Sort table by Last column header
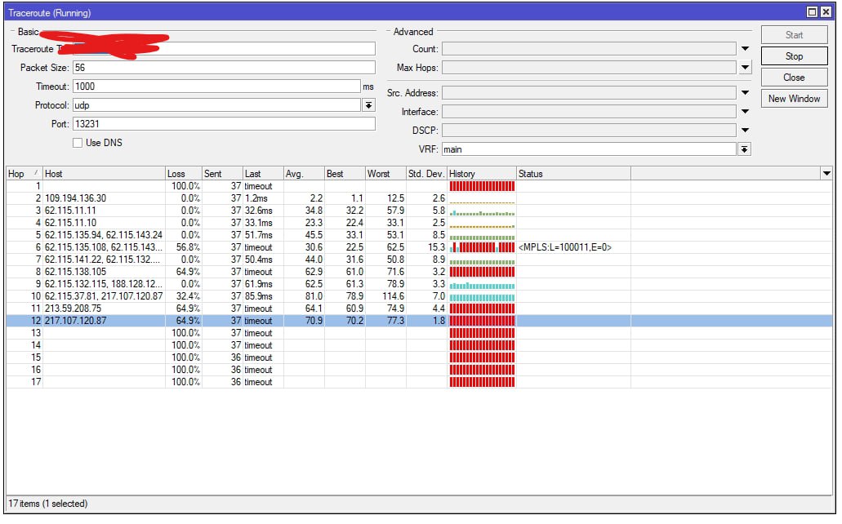 coord(263,174)
